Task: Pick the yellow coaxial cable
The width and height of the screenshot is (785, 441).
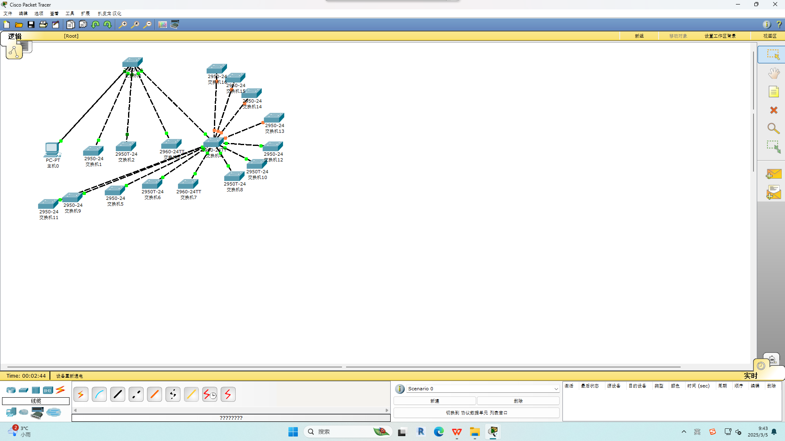Action: [x=191, y=394]
